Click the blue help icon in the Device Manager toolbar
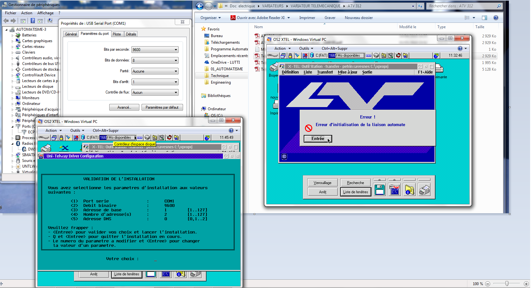Viewport: 532px width, 288px height. tap(33, 21)
